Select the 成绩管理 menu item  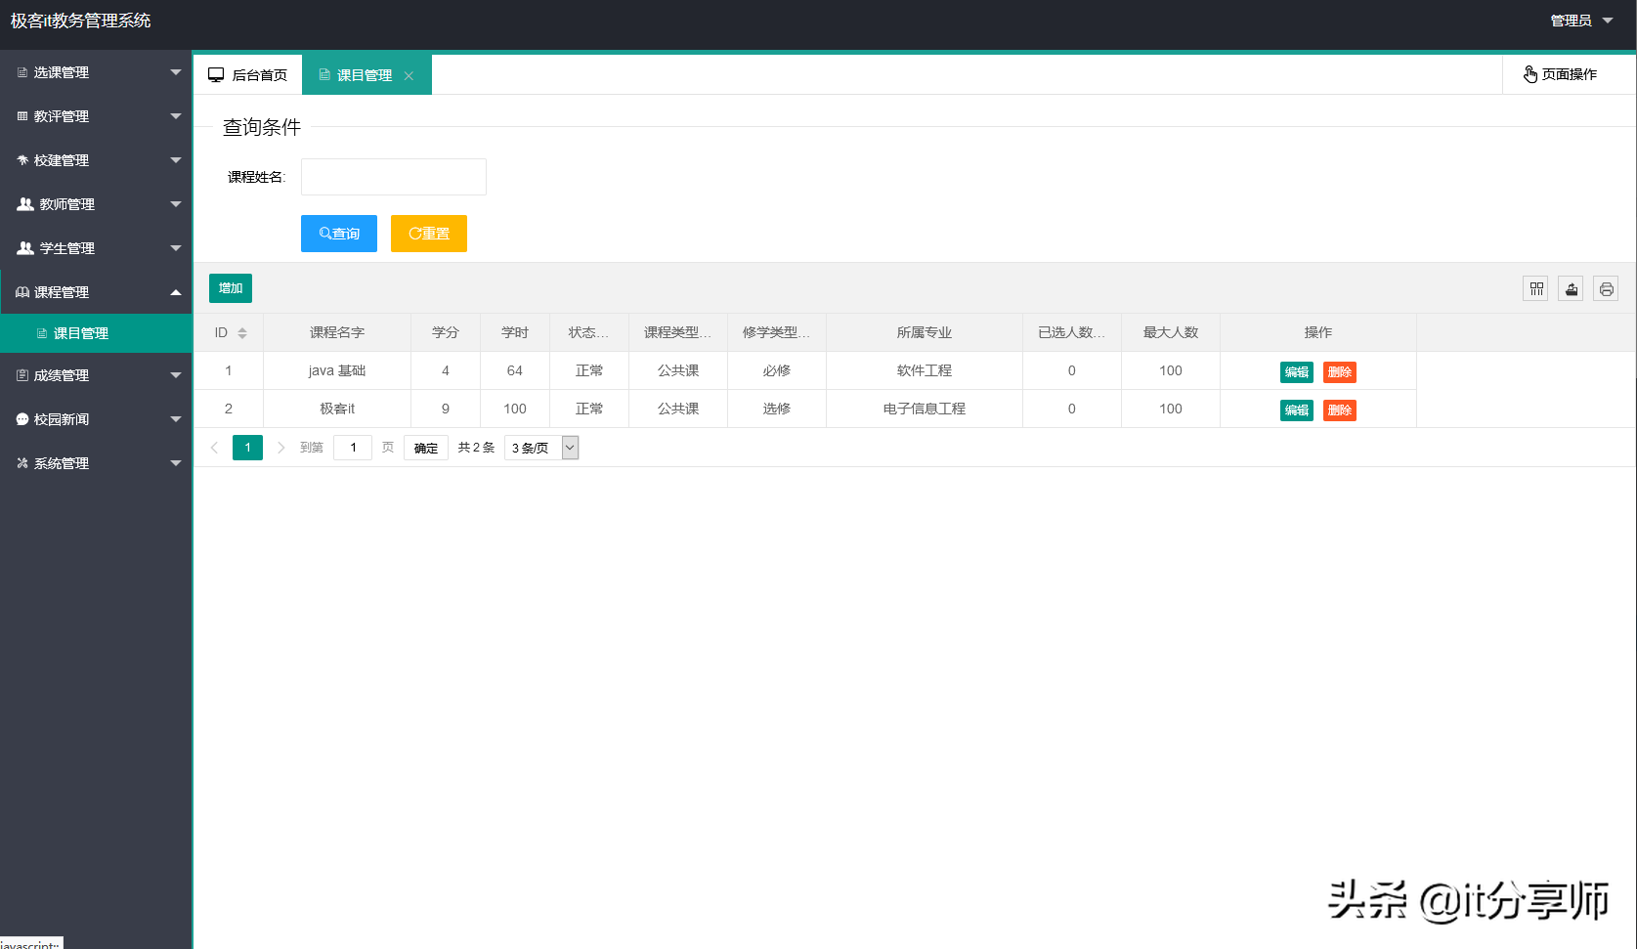(61, 374)
